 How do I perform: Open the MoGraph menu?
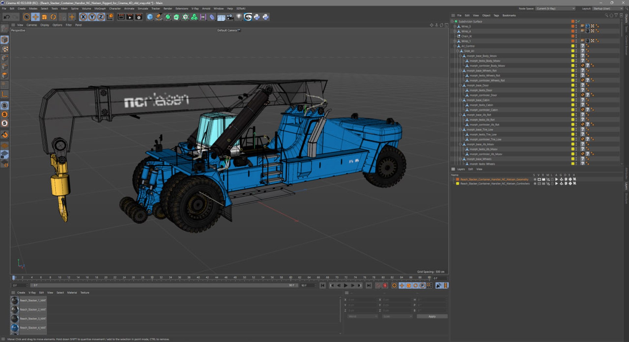click(x=100, y=9)
